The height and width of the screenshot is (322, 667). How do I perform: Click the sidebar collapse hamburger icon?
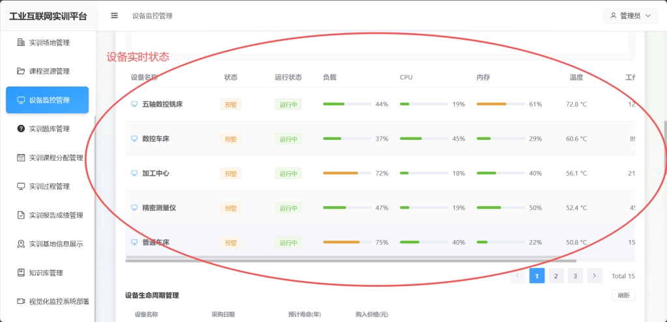coord(115,16)
